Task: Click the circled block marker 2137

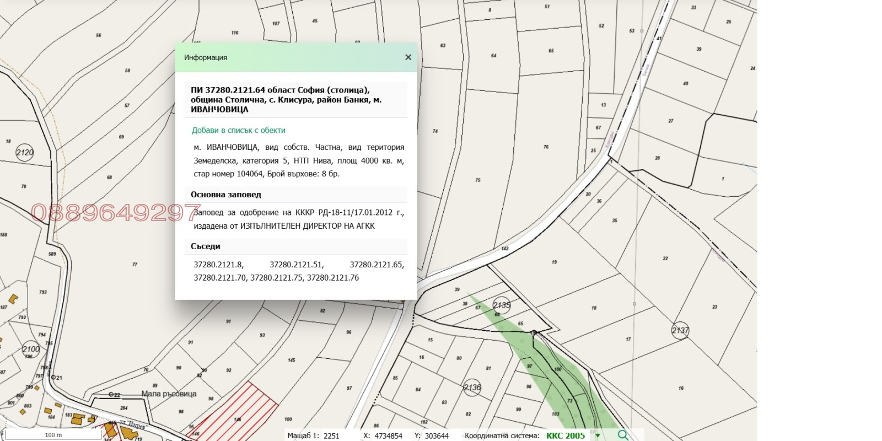Action: tap(680, 330)
